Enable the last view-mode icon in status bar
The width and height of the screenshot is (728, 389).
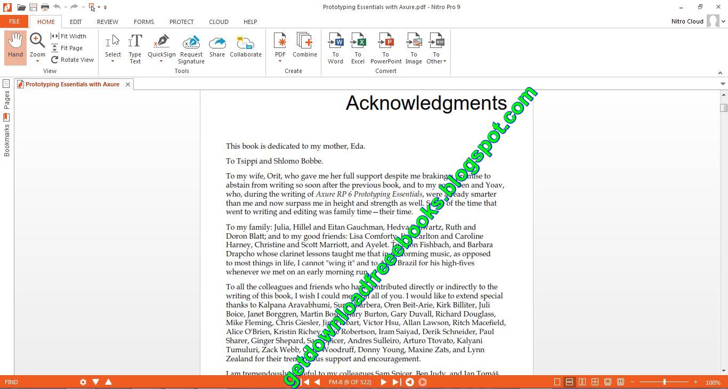620,382
